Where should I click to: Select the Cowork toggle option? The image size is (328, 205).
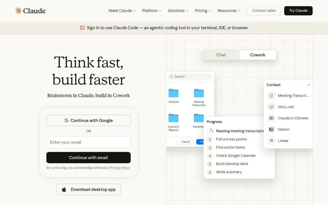(x=258, y=55)
